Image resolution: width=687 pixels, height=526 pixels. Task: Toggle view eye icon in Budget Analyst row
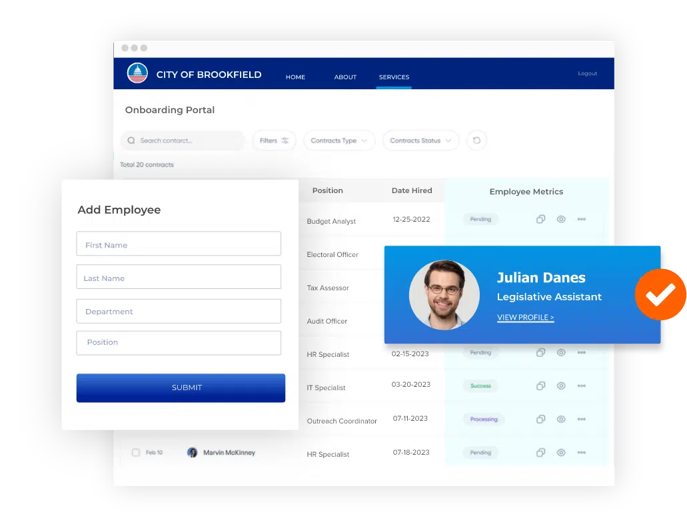(561, 219)
